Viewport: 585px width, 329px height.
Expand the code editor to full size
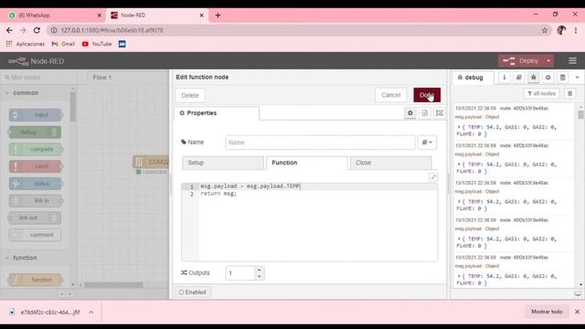[433, 177]
